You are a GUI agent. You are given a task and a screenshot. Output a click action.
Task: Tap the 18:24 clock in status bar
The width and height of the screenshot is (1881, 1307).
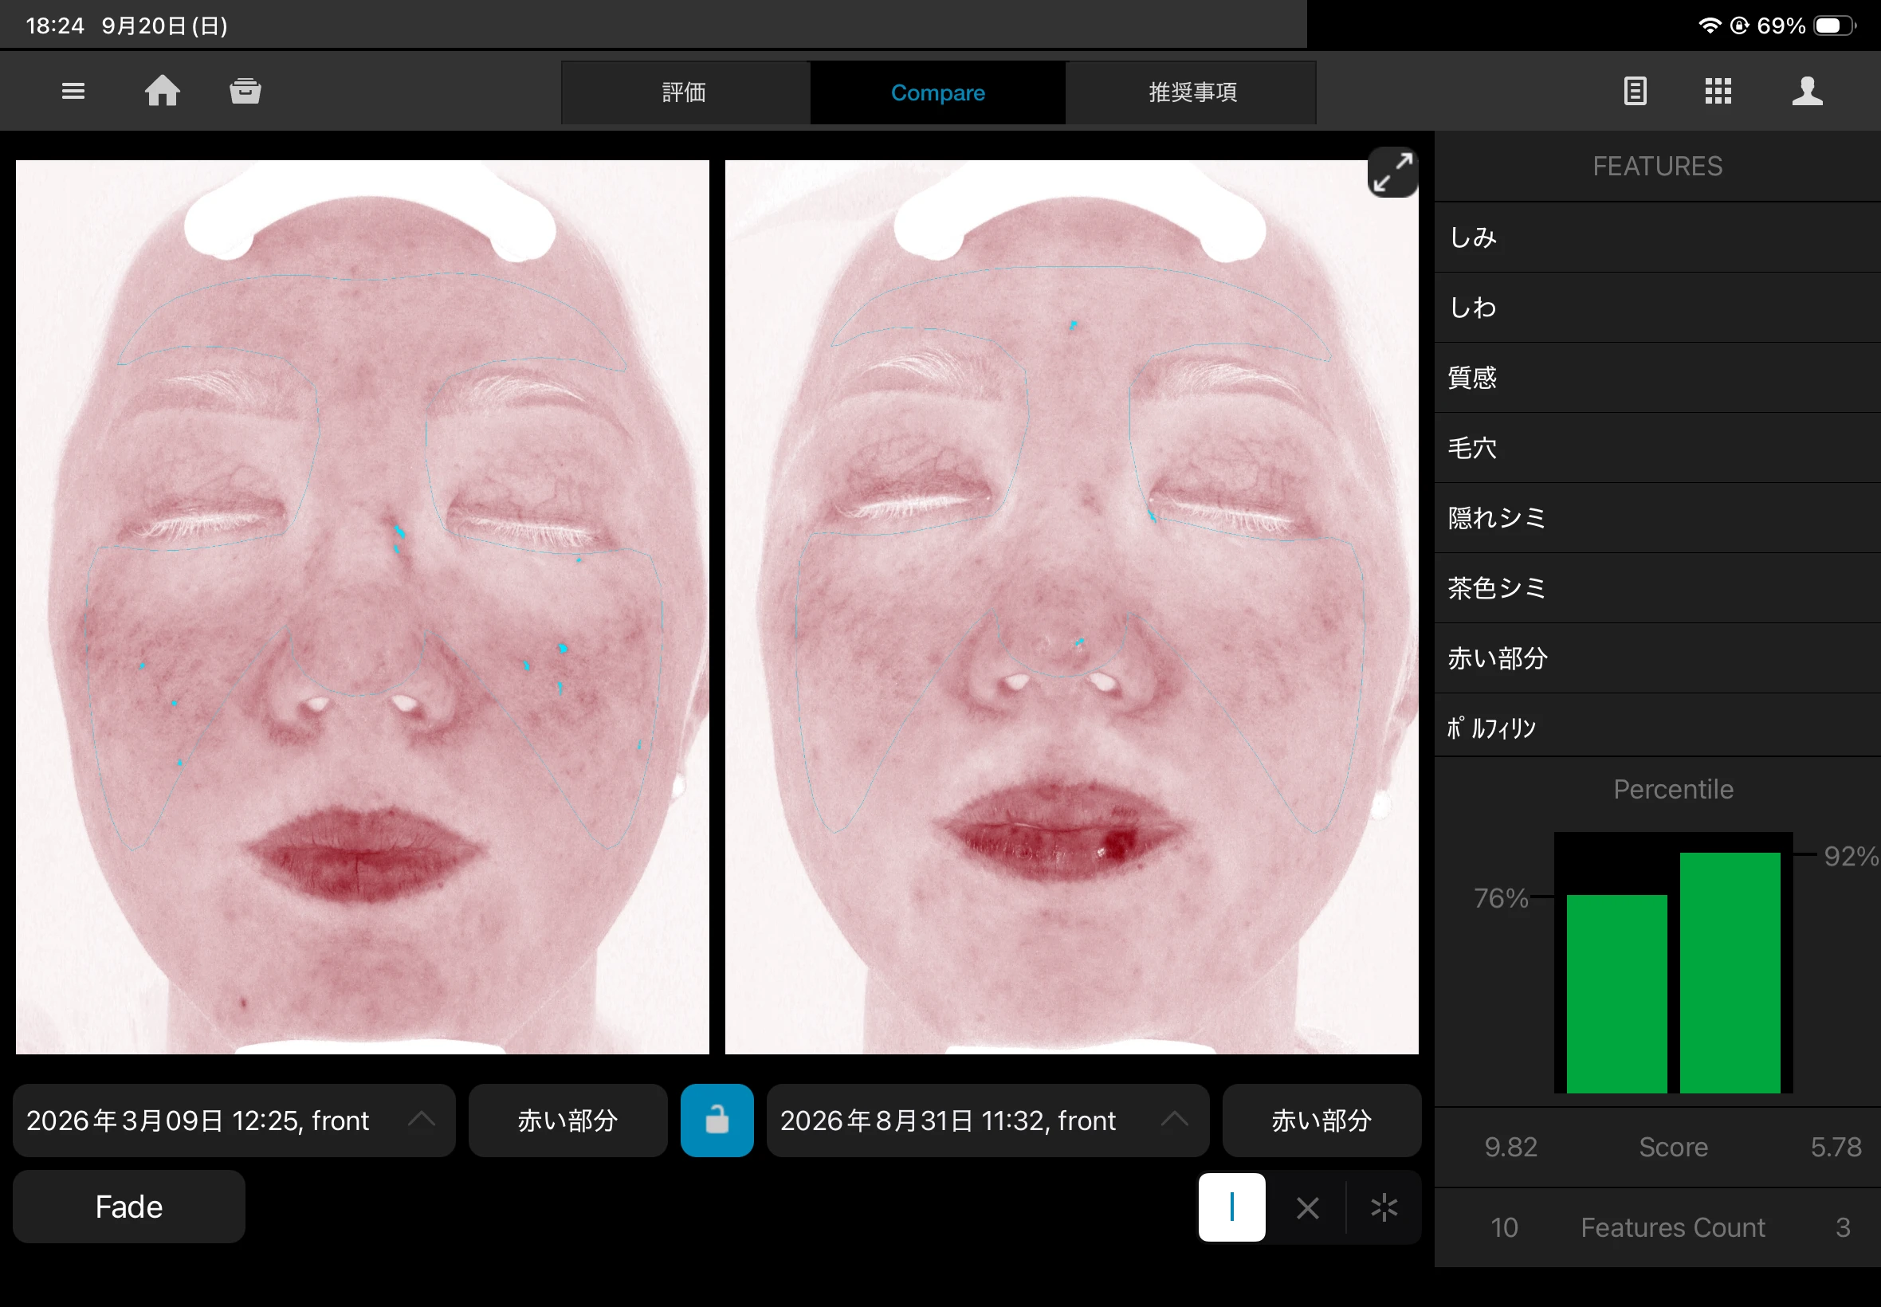point(55,26)
